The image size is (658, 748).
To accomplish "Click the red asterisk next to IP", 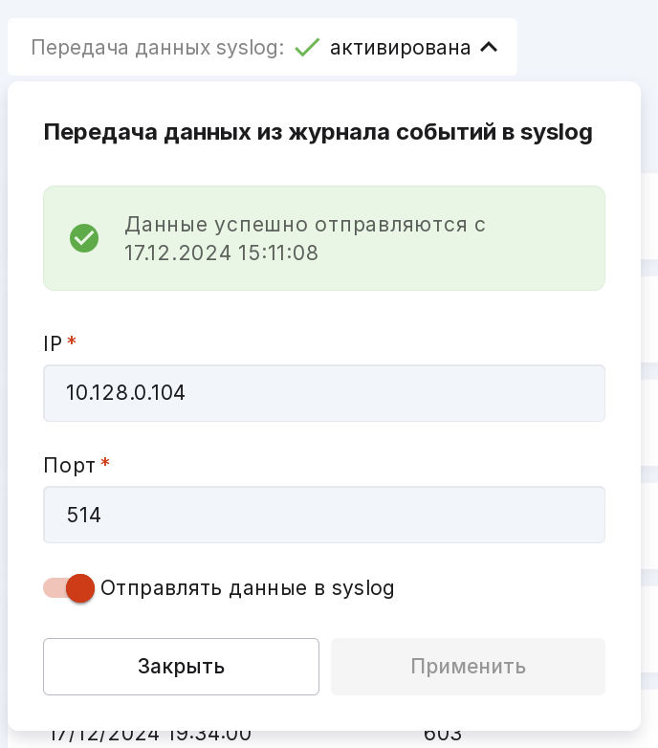I will point(72,342).
